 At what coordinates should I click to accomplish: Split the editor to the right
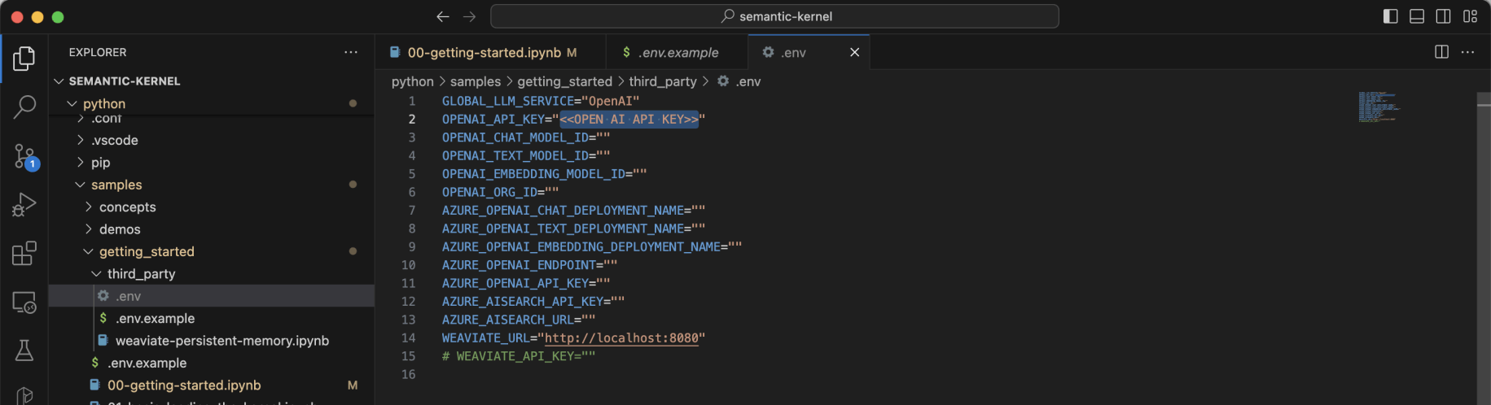[1441, 52]
